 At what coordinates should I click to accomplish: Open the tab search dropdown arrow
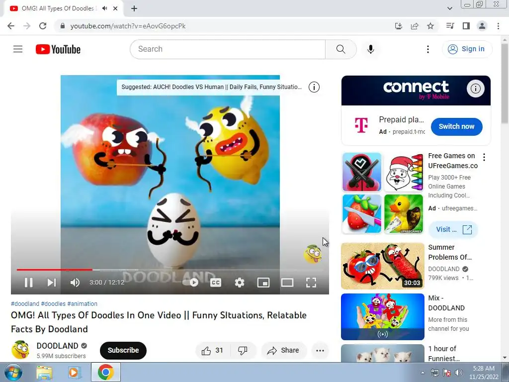point(449,8)
